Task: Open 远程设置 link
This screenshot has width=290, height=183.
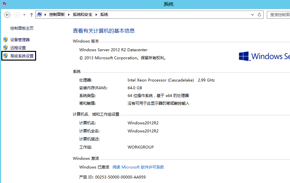Action: tap(18, 48)
